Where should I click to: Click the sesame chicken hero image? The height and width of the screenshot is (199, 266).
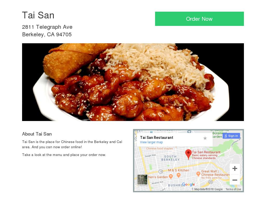(133, 82)
